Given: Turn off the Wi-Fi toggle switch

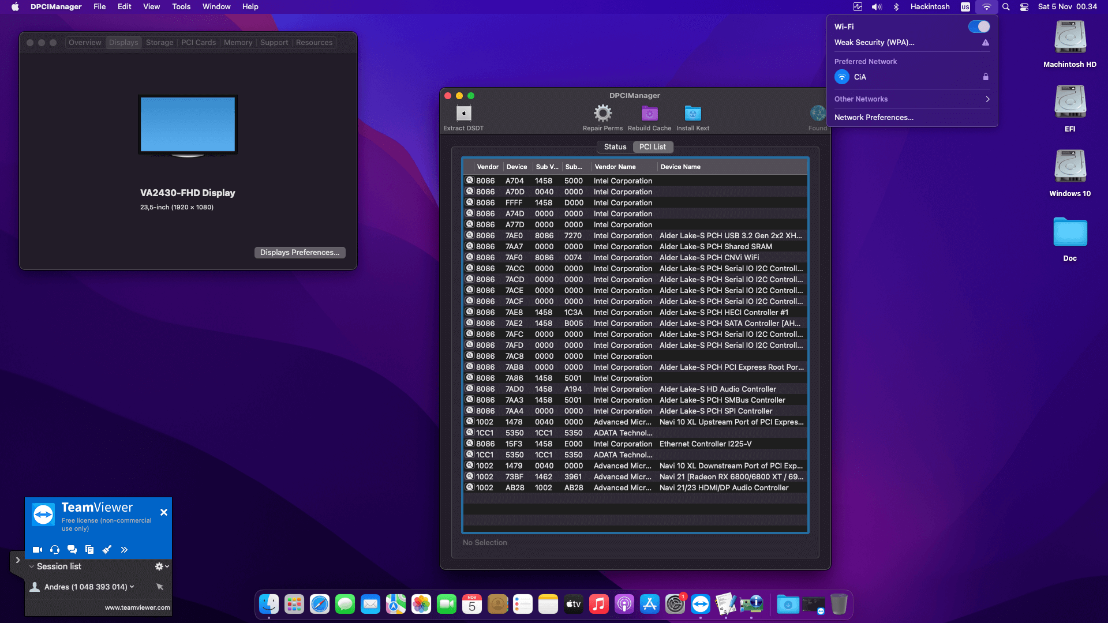Looking at the screenshot, I should [979, 27].
